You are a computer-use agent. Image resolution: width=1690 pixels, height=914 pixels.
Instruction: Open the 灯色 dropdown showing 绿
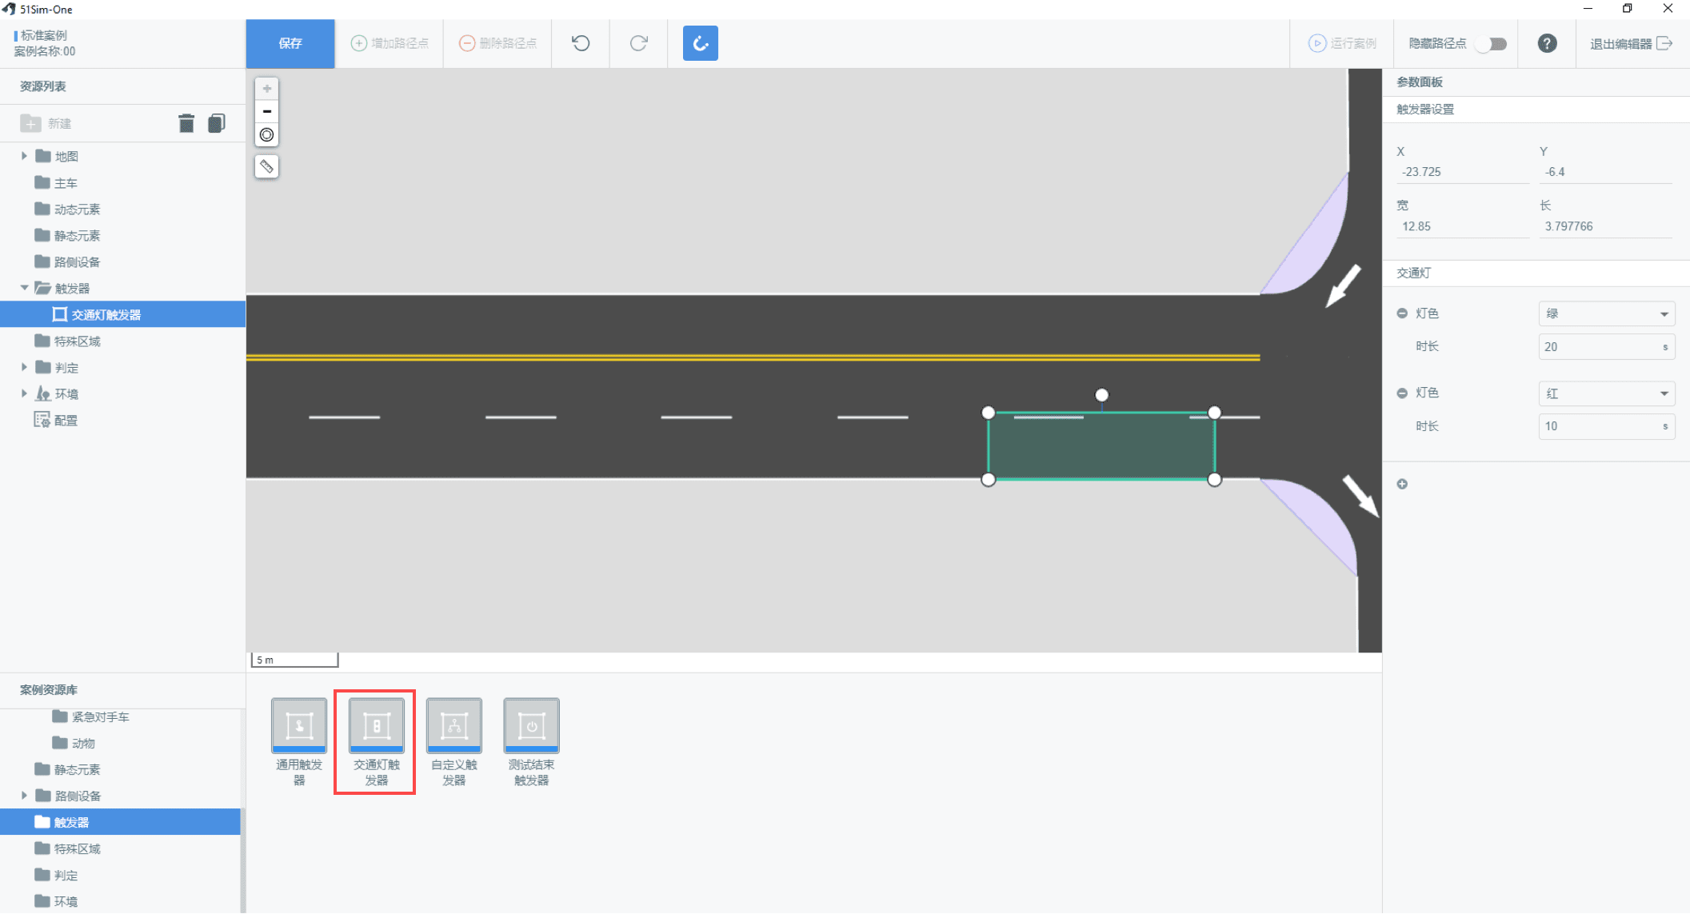coord(1607,313)
